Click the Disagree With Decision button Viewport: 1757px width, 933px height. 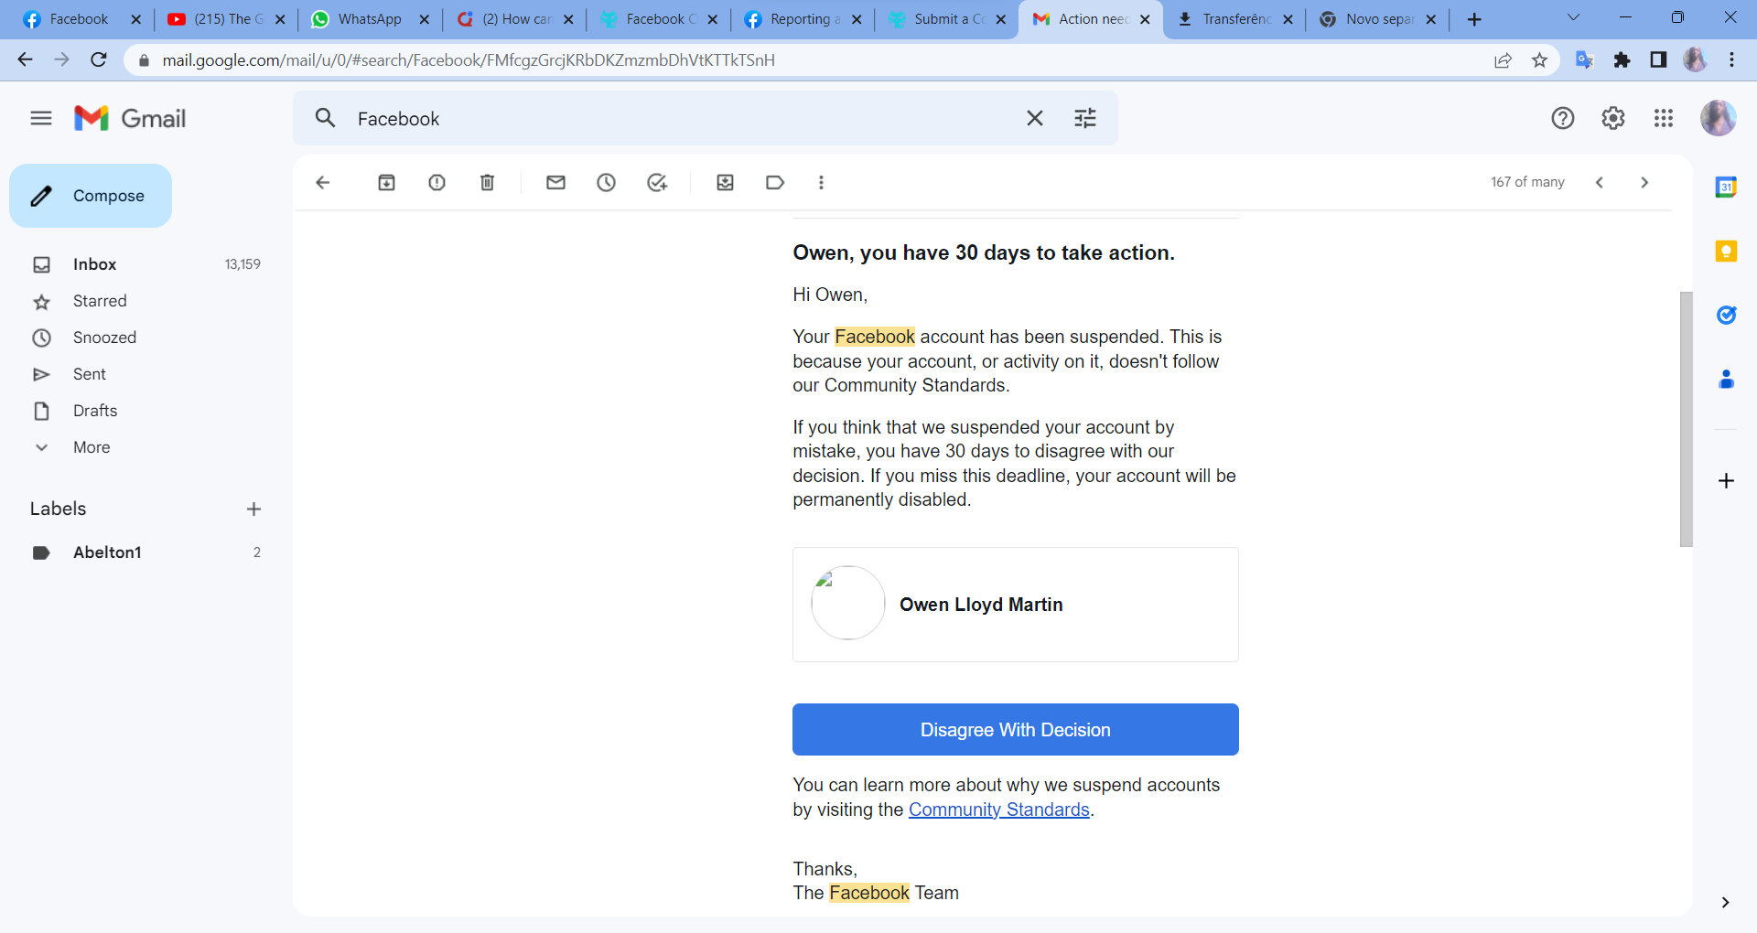click(x=1015, y=730)
